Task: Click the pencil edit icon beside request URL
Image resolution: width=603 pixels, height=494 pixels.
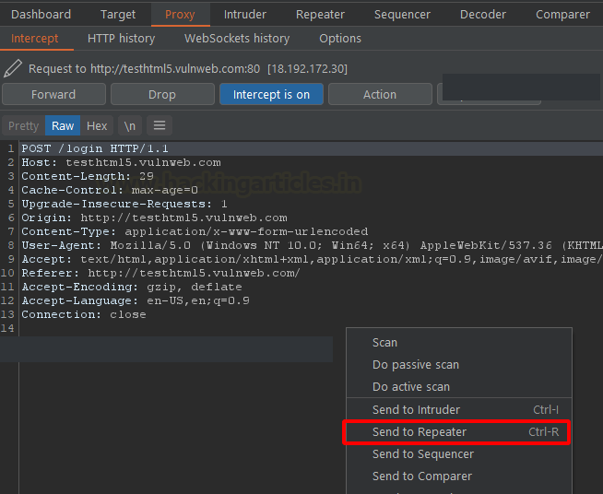Action: tap(13, 68)
